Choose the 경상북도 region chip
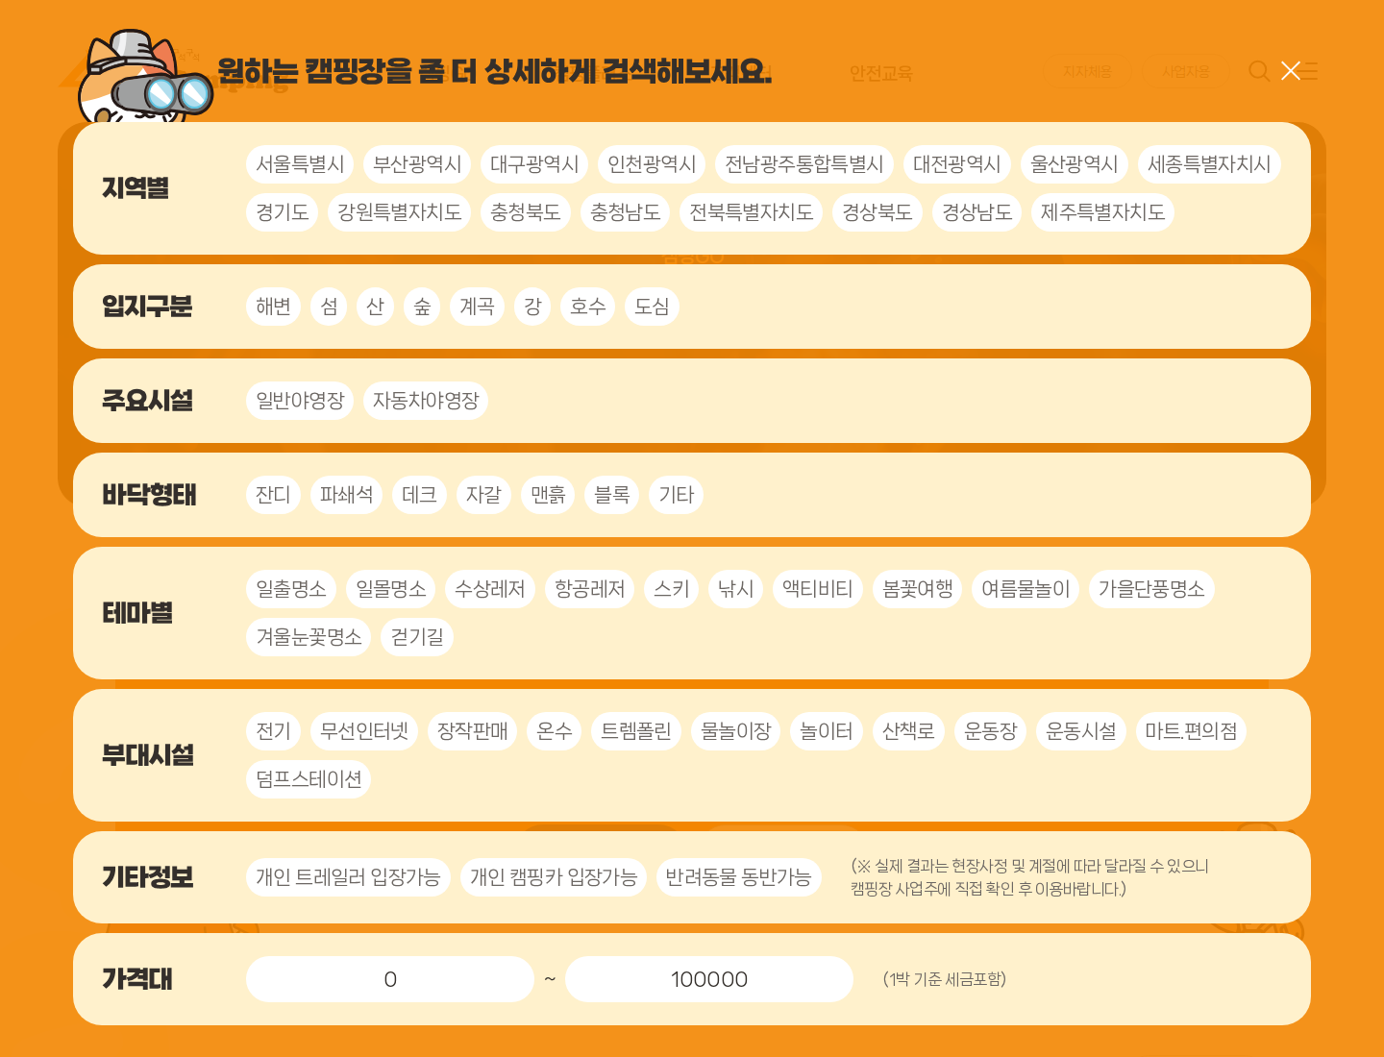Screen dimensions: 1384x1057 [877, 212]
